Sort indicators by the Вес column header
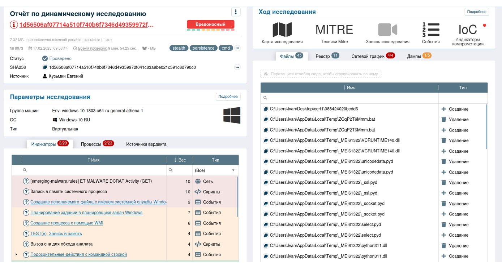Screen dimensions: 502x263 pyautogui.click(x=180, y=160)
